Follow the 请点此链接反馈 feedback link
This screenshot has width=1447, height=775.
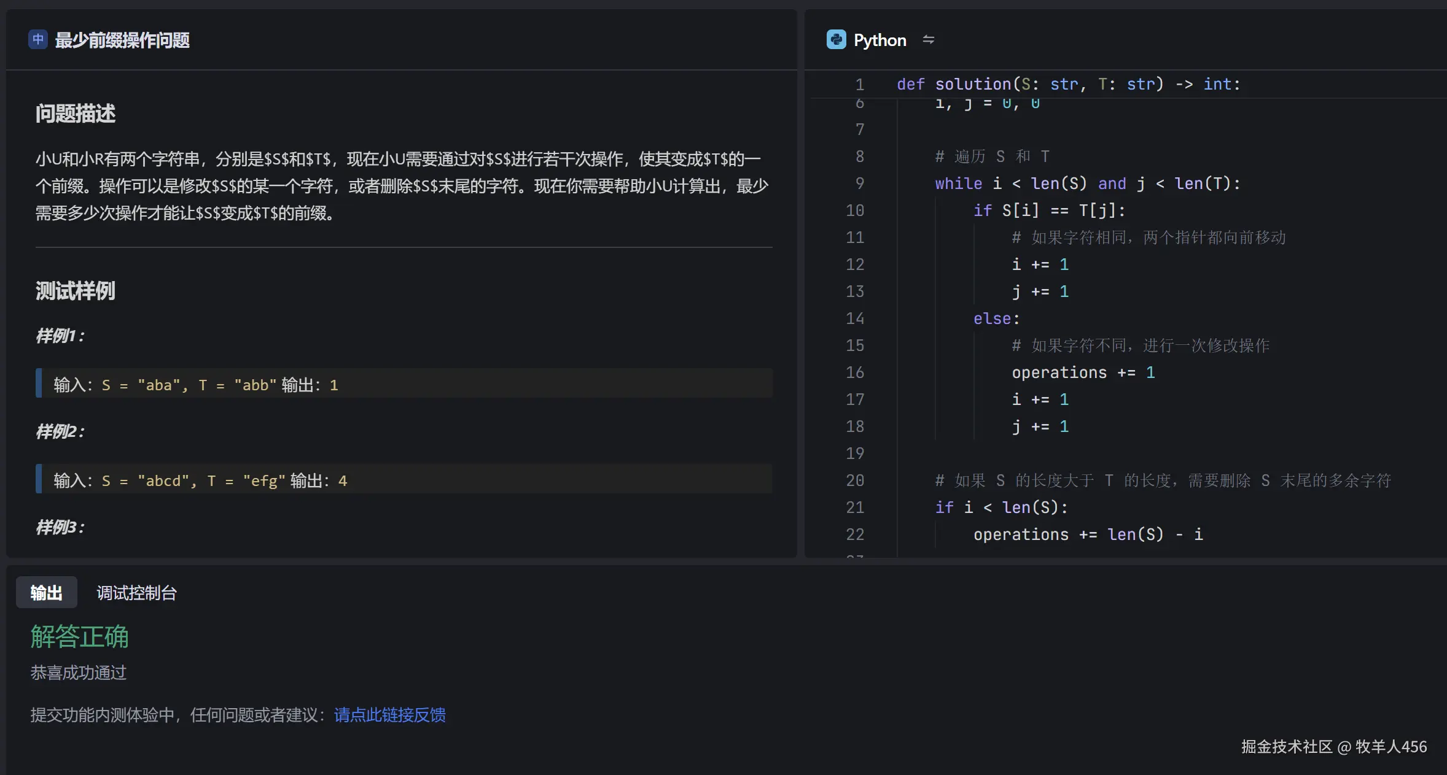click(x=389, y=715)
